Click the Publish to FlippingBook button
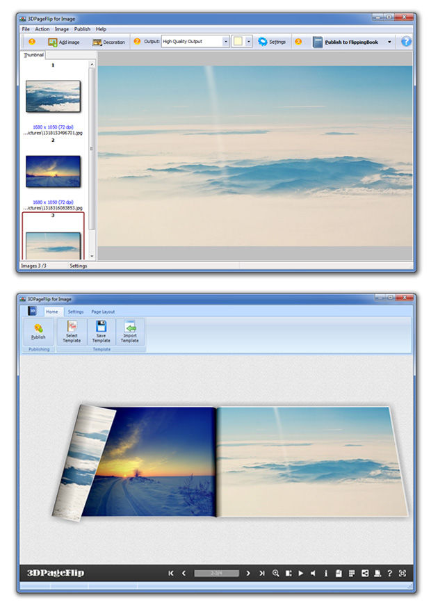 346,42
